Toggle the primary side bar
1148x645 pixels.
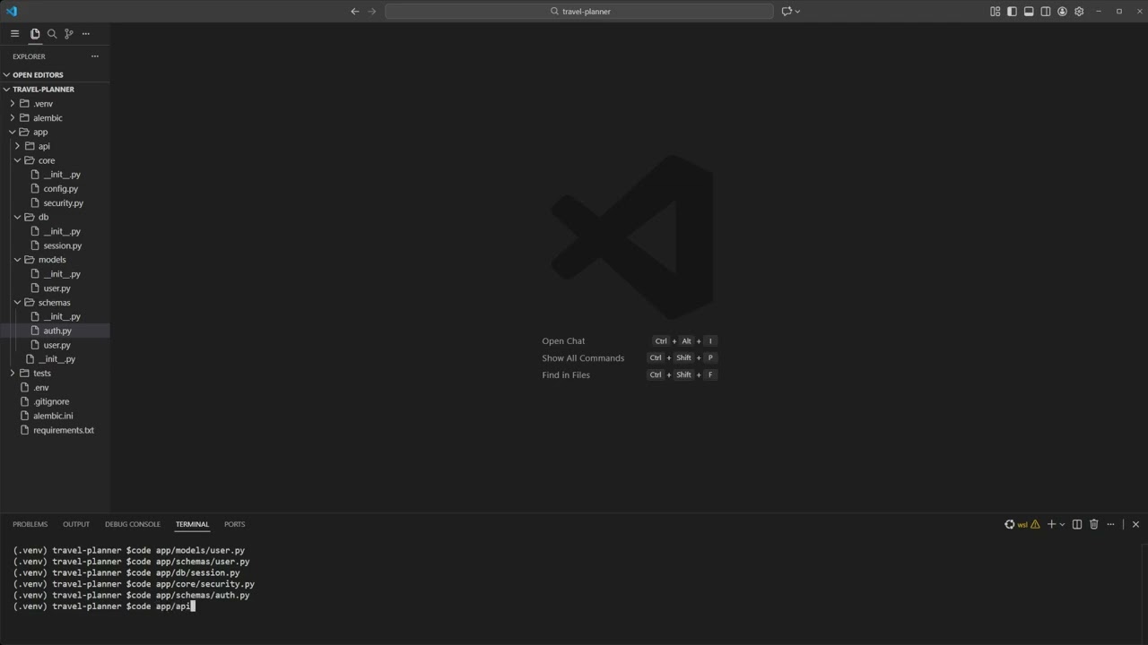coord(1012,12)
